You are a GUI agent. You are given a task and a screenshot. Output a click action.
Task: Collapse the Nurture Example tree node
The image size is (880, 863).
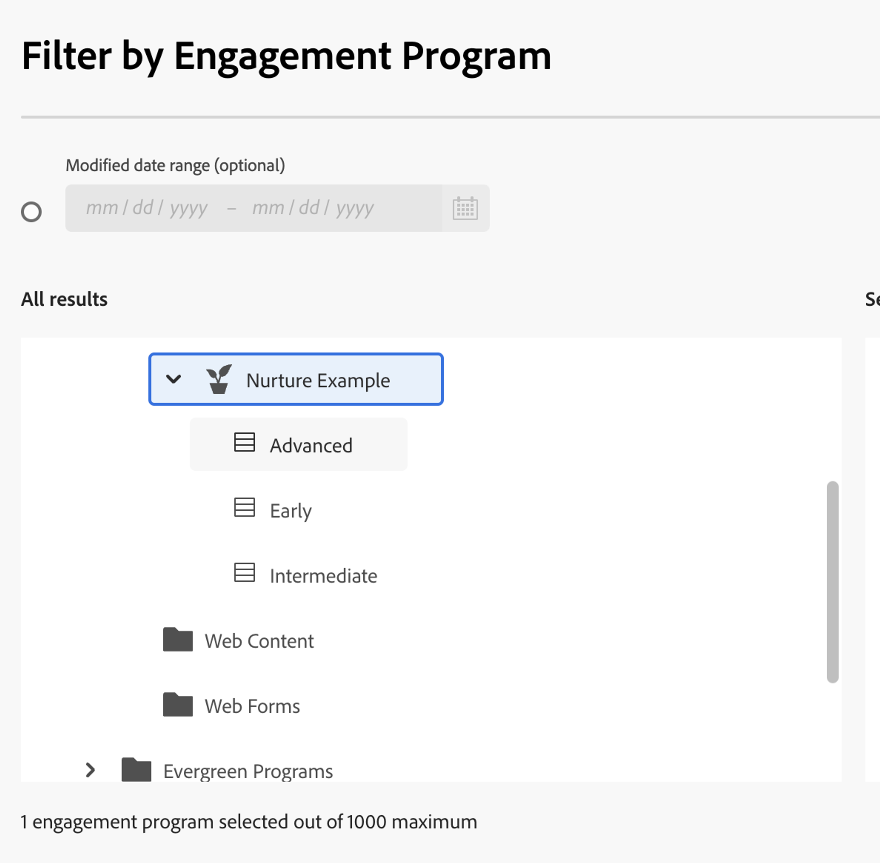(x=174, y=379)
